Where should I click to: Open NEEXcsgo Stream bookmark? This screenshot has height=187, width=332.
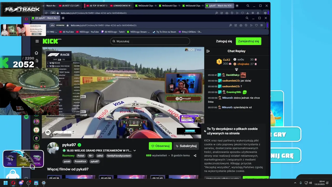pos(138,32)
